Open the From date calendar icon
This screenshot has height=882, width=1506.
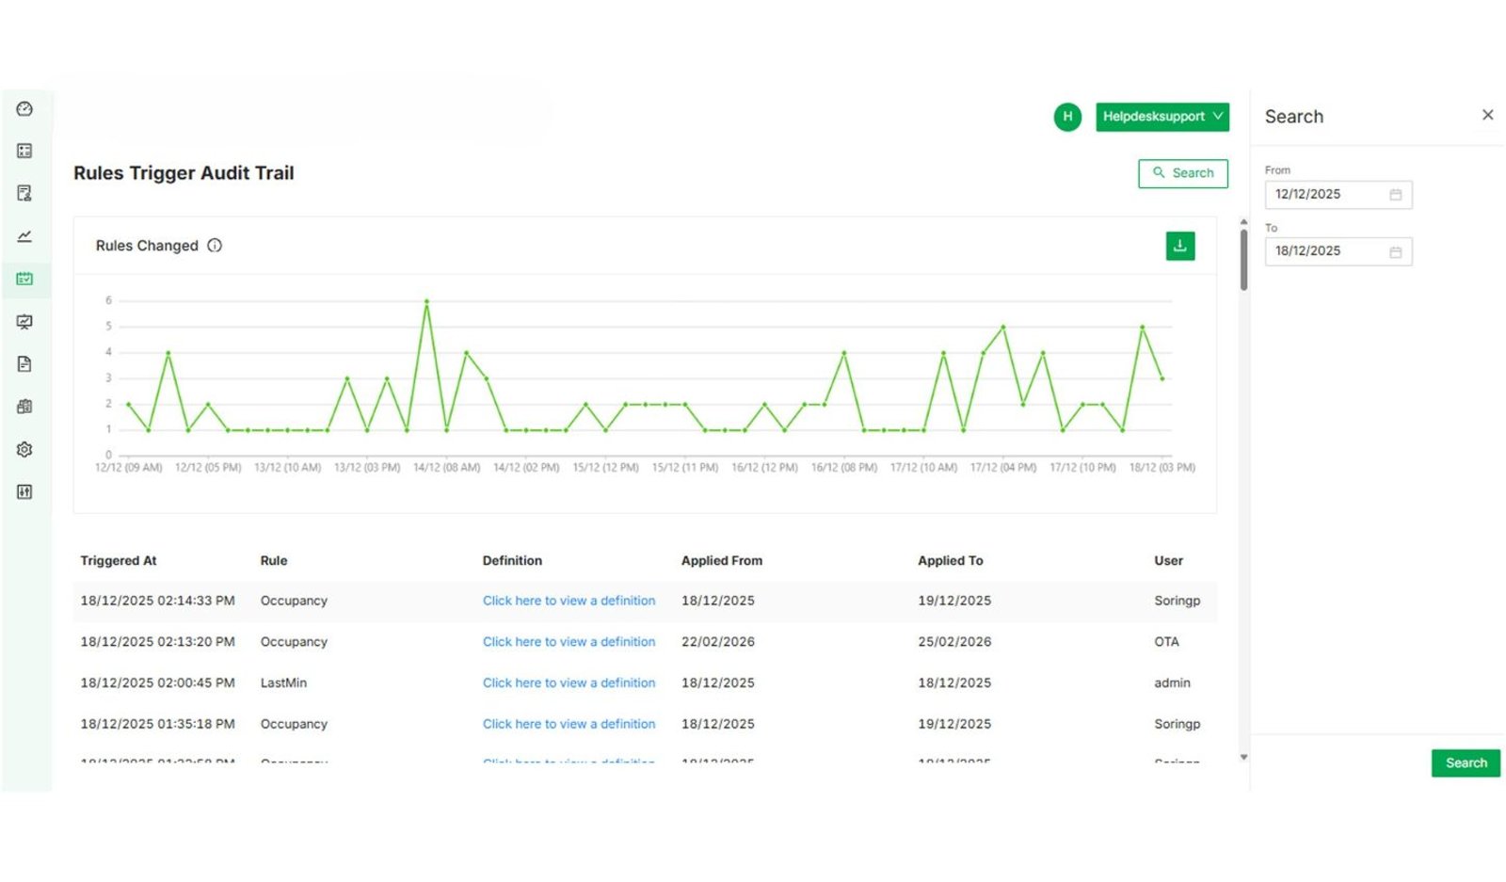(x=1396, y=195)
